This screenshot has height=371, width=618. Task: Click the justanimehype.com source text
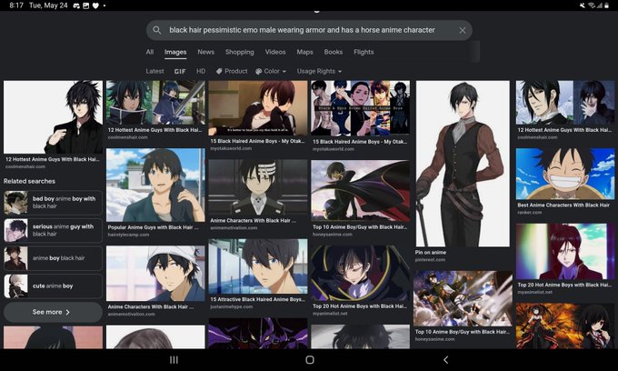point(232,306)
